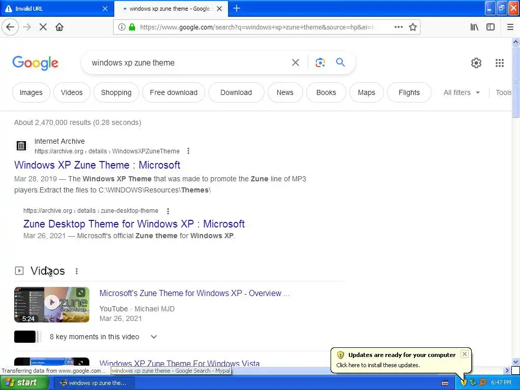Open the on-screen keyboard tray icon

coord(445,383)
